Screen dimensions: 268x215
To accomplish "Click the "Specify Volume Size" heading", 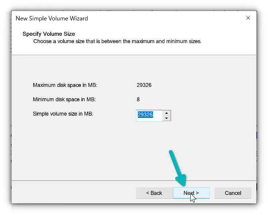I will [49, 34].
